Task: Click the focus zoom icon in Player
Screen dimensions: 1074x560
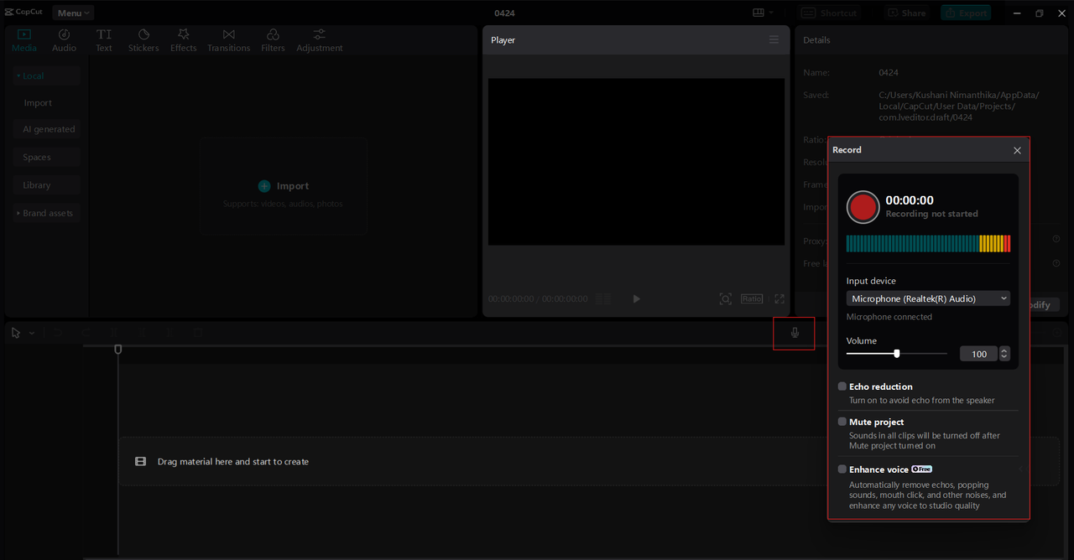Action: click(x=726, y=299)
